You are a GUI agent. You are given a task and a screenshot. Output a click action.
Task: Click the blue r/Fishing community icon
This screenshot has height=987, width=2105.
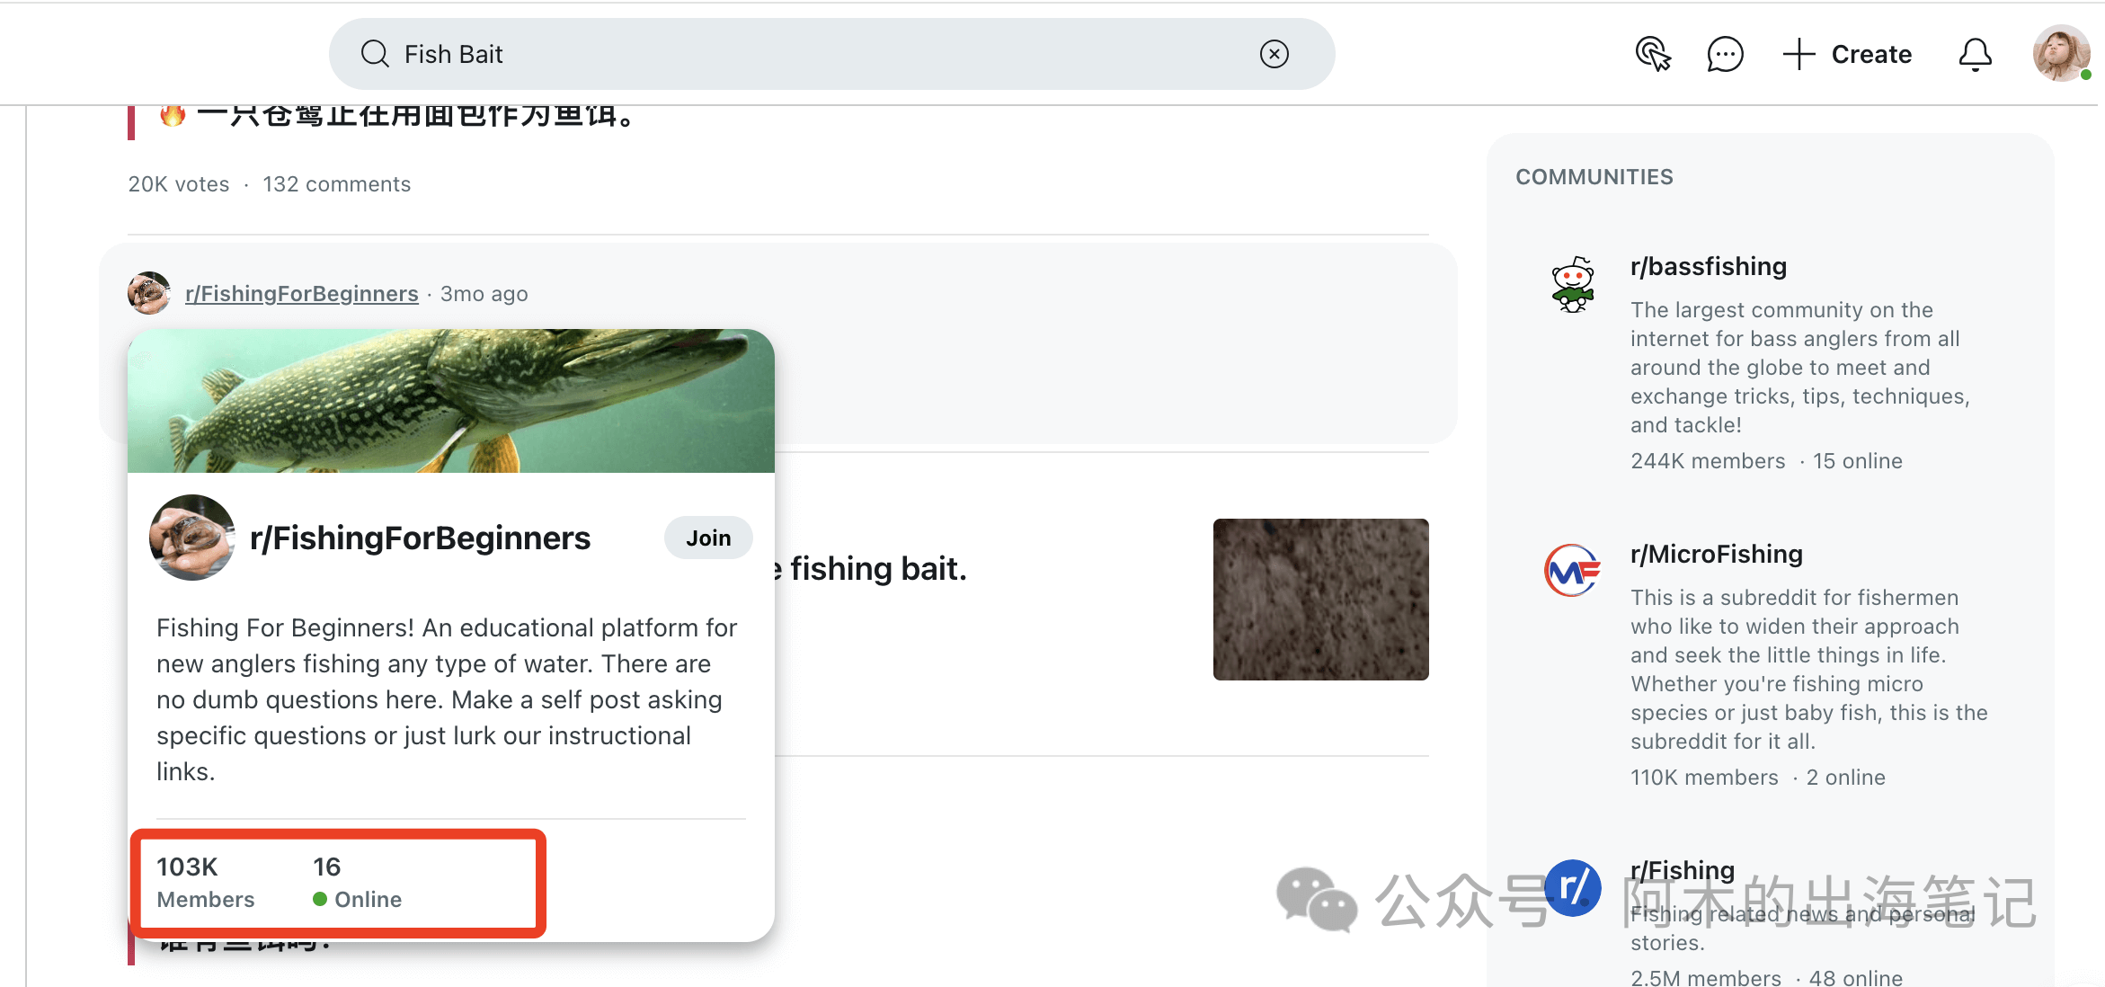pos(1573,887)
